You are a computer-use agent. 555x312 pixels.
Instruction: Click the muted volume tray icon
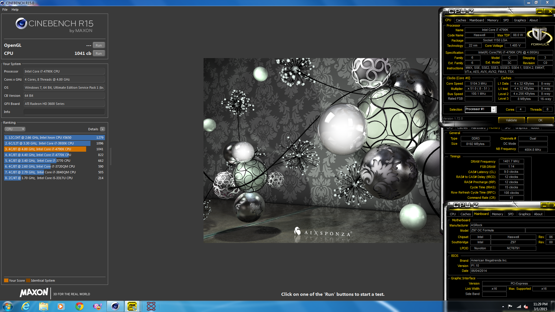[526, 307]
